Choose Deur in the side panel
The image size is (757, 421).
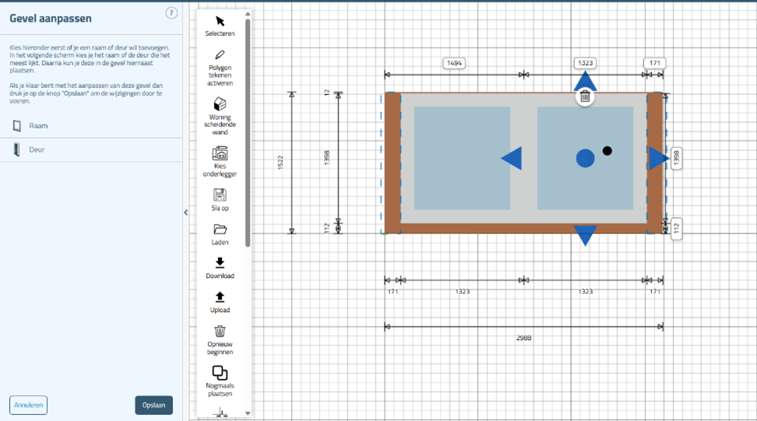(x=37, y=149)
